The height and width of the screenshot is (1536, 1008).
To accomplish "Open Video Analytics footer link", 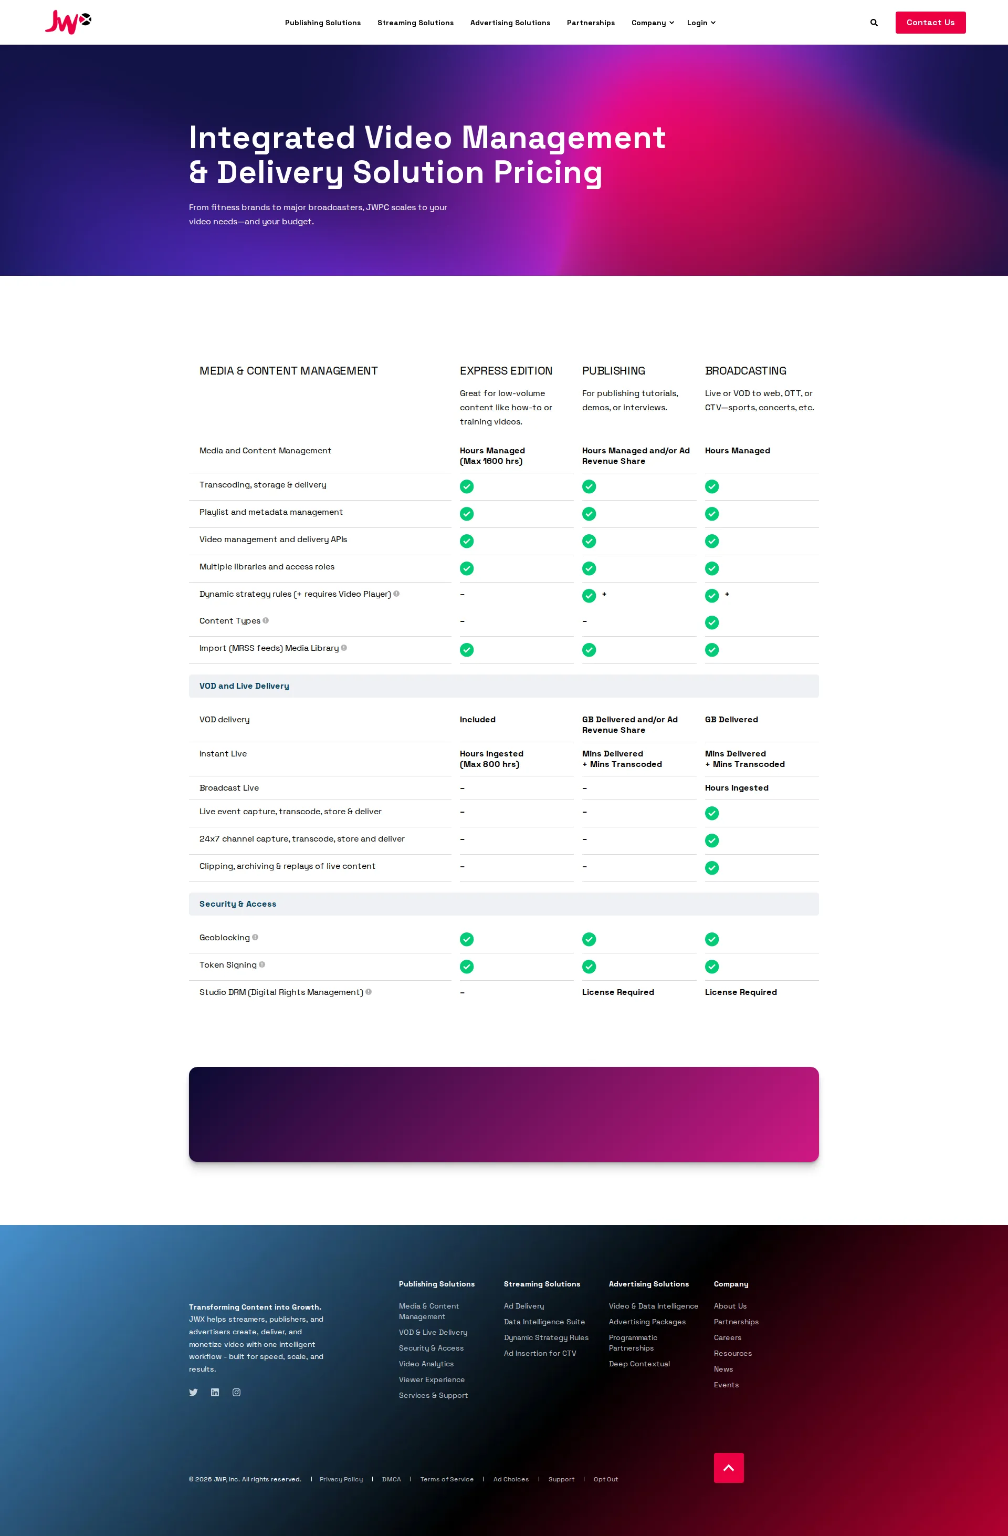I will pos(426,1364).
